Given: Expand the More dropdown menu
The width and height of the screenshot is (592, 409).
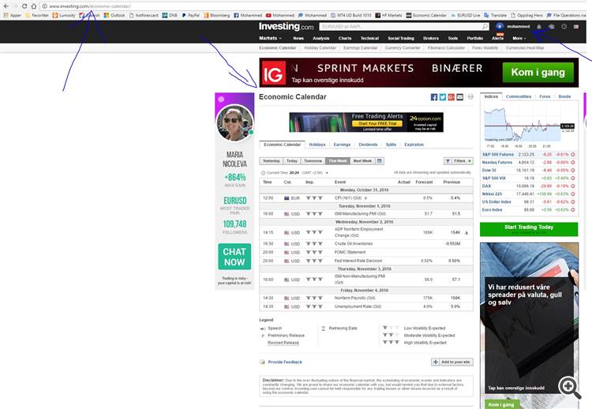Looking at the screenshot, I should click(x=519, y=38).
